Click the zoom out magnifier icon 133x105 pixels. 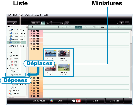47,23
